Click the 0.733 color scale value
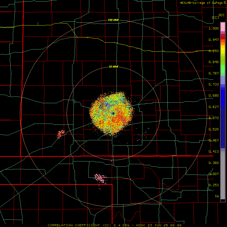Screen dimensions: 227x227 [214, 84]
